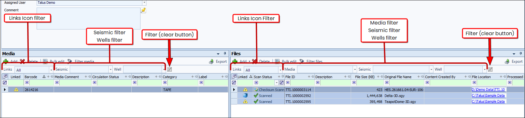
Task: Click the File Location filter condition icon
Action: click(474, 83)
